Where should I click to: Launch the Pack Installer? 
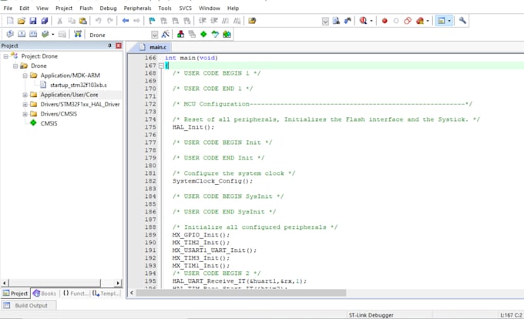point(227,34)
